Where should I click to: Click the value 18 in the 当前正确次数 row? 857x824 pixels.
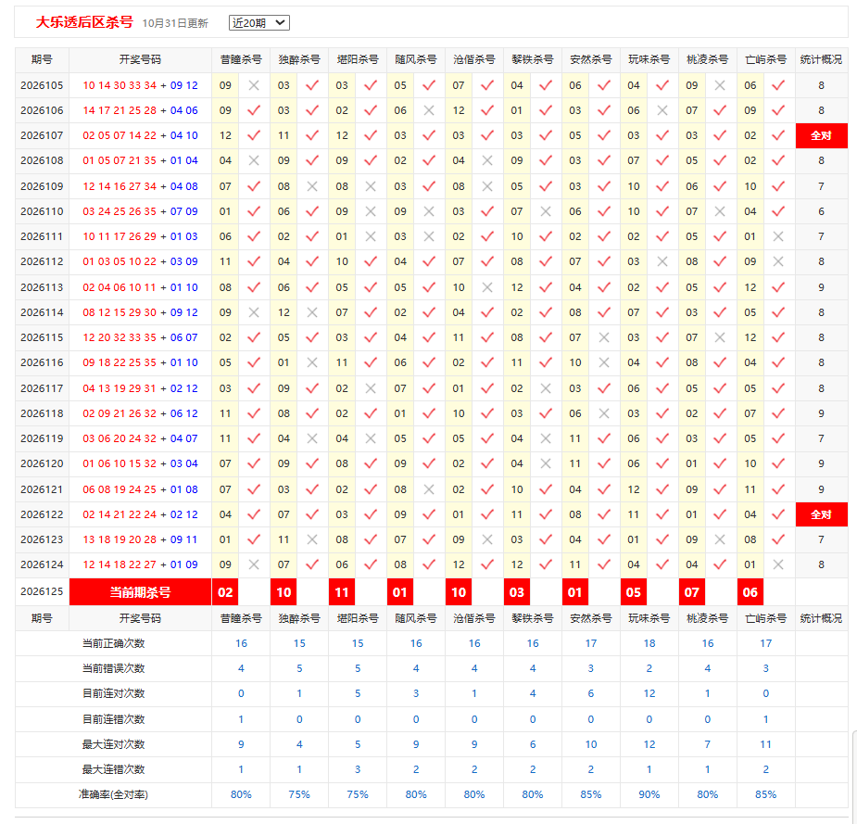coord(649,643)
